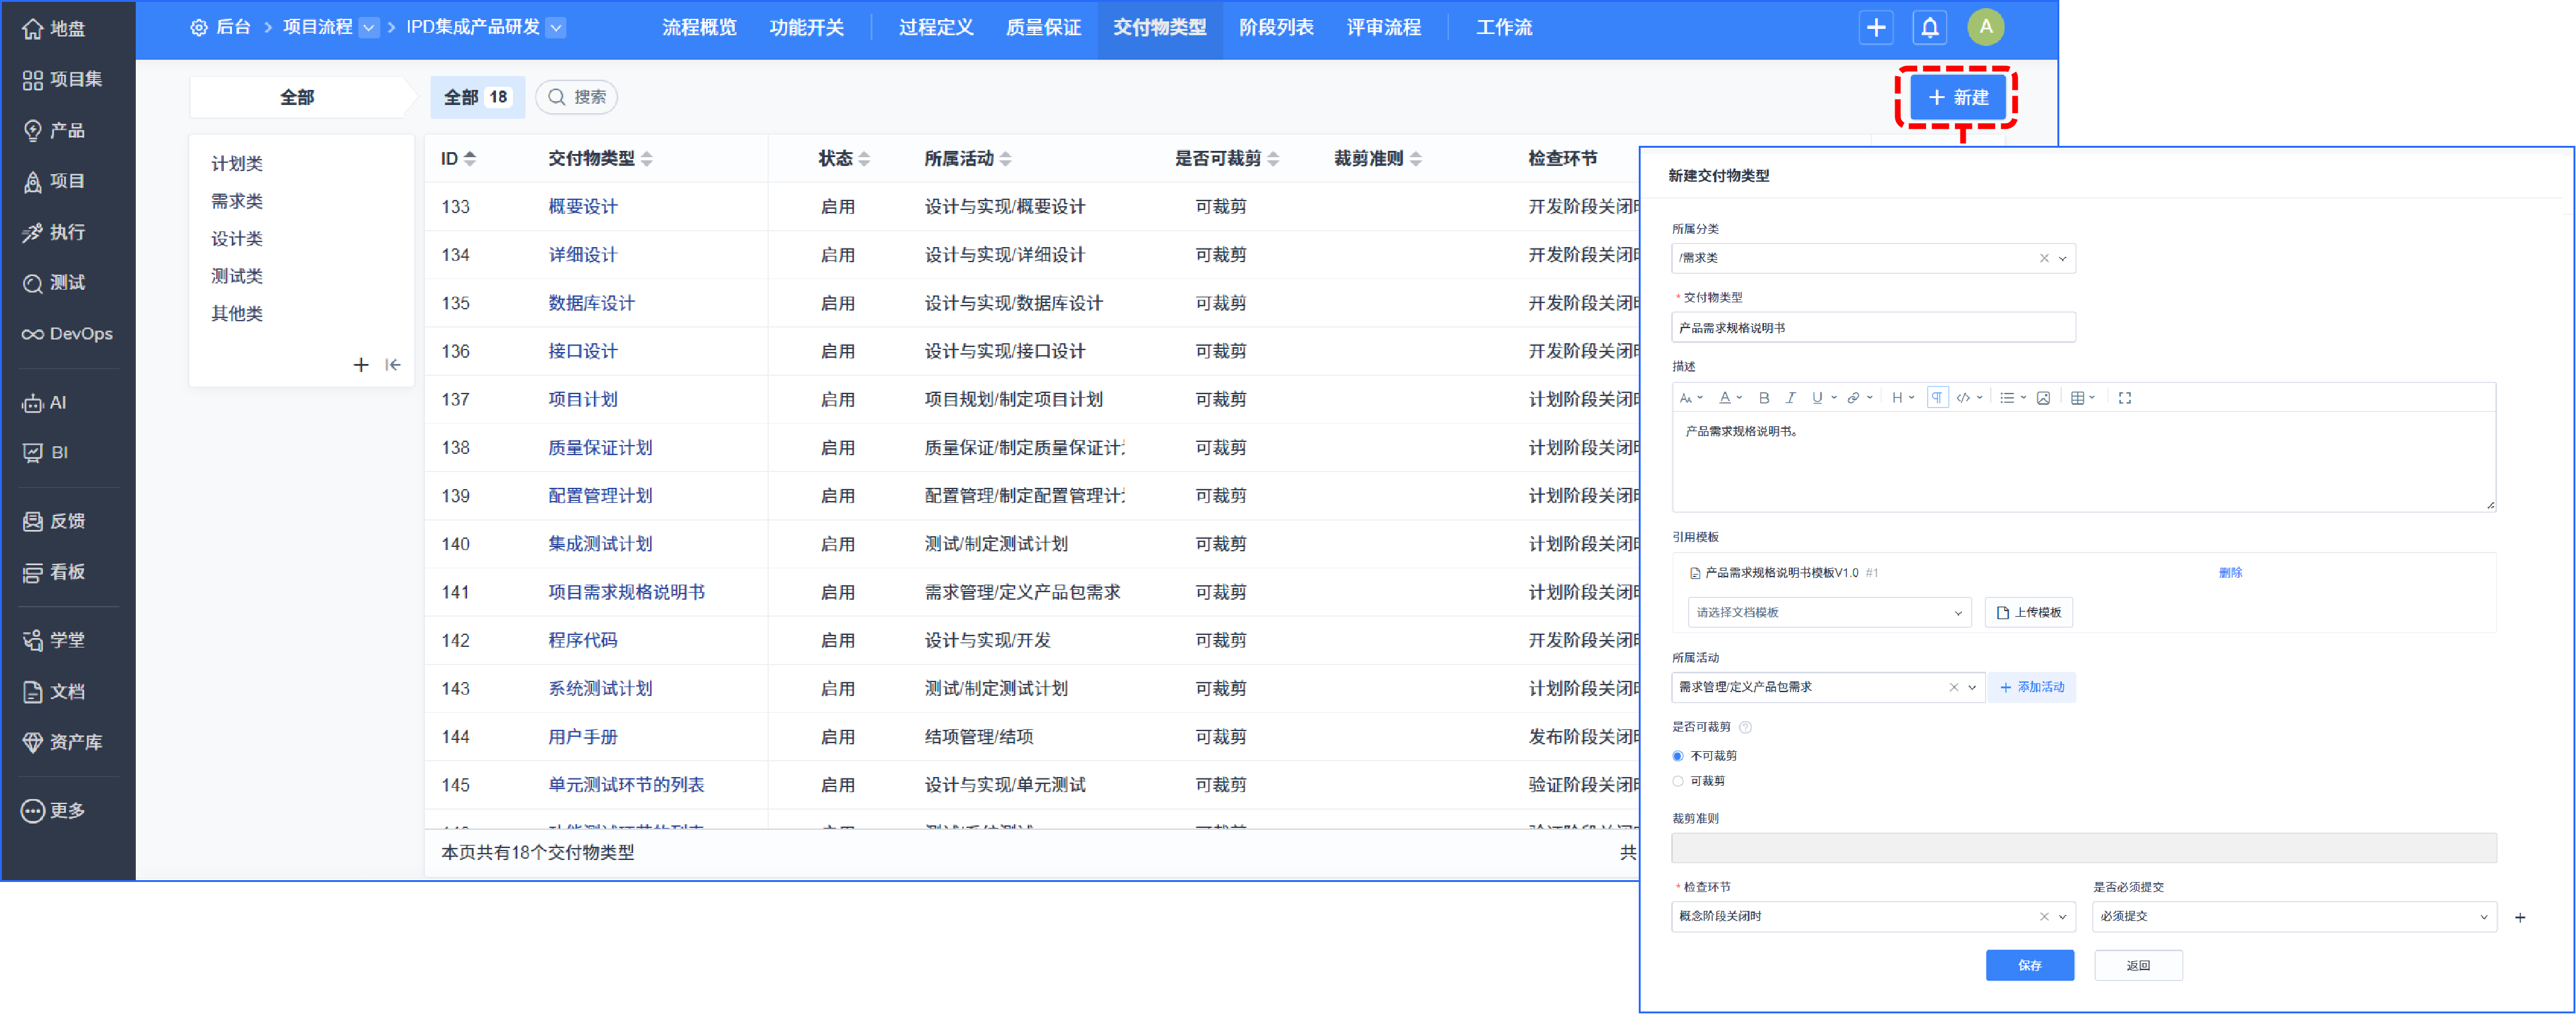Open 所属分类 dropdown (需求类)
This screenshot has height=1014, width=2576.
tap(1873, 258)
